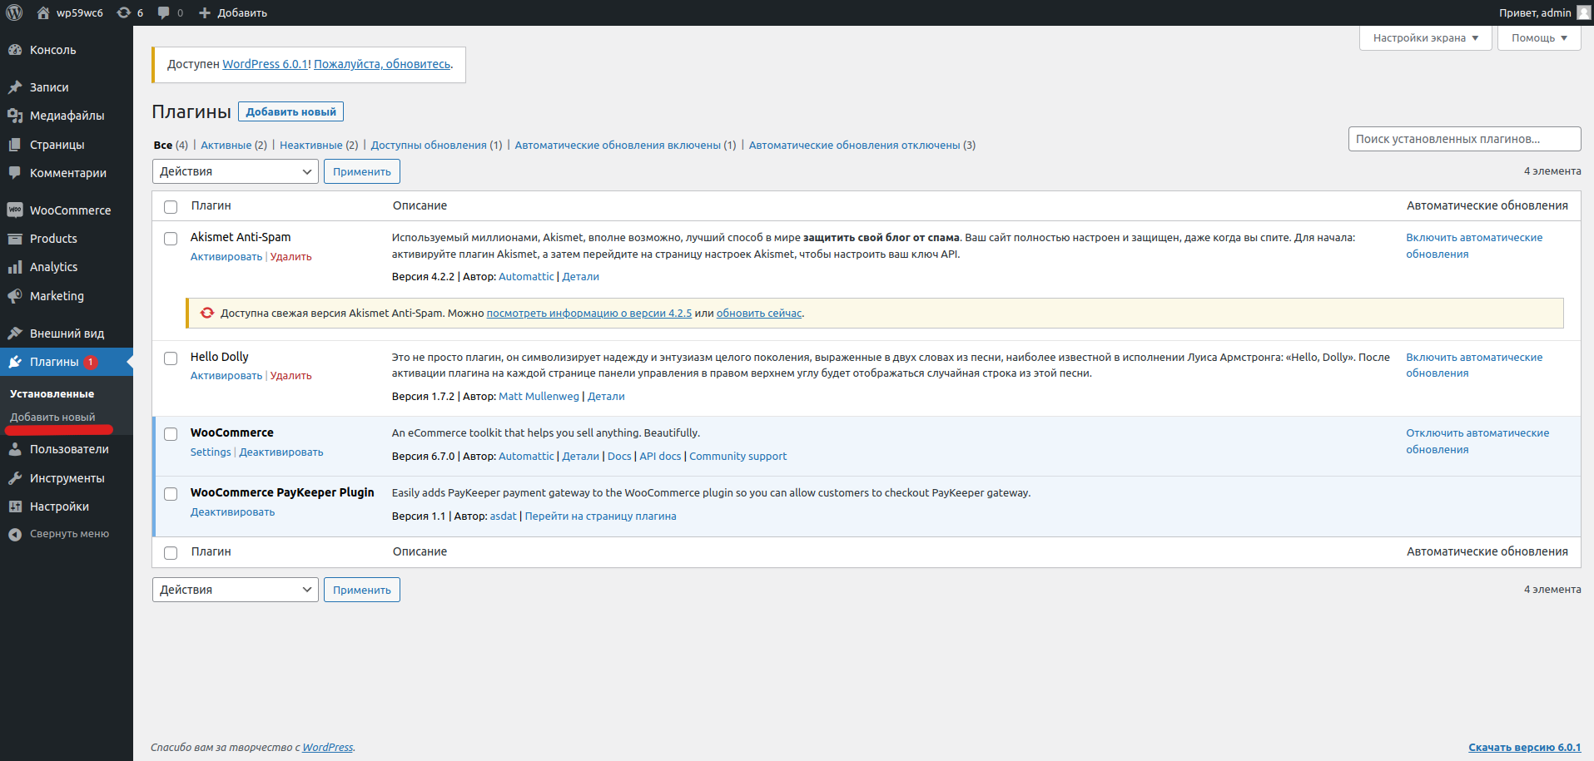Image resolution: width=1594 pixels, height=761 pixels.
Task: Collapse menu using the Свернуть меню icon
Action: [15, 534]
